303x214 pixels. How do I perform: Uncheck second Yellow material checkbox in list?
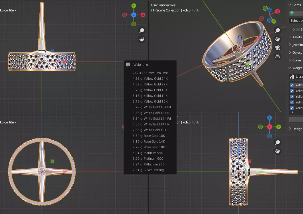pyautogui.click(x=292, y=91)
